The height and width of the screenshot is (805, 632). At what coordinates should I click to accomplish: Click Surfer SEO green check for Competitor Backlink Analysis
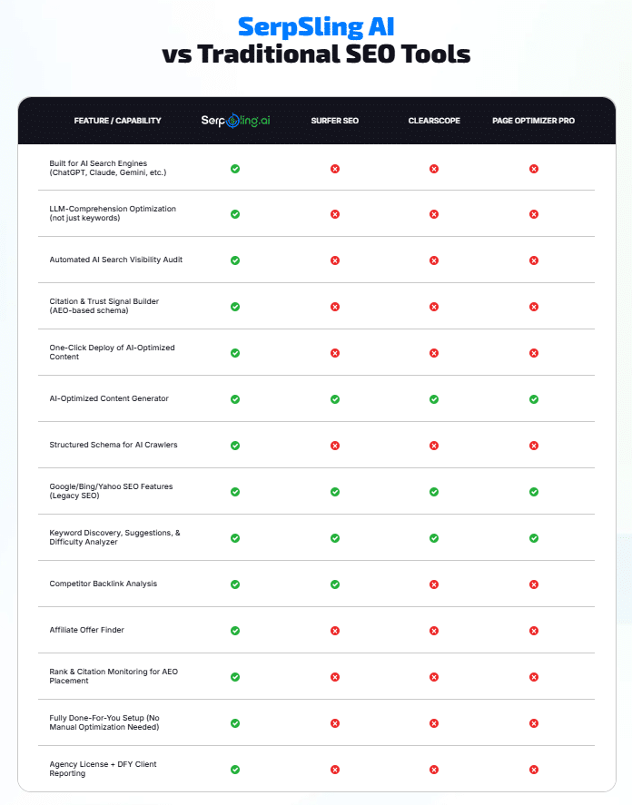pos(335,584)
